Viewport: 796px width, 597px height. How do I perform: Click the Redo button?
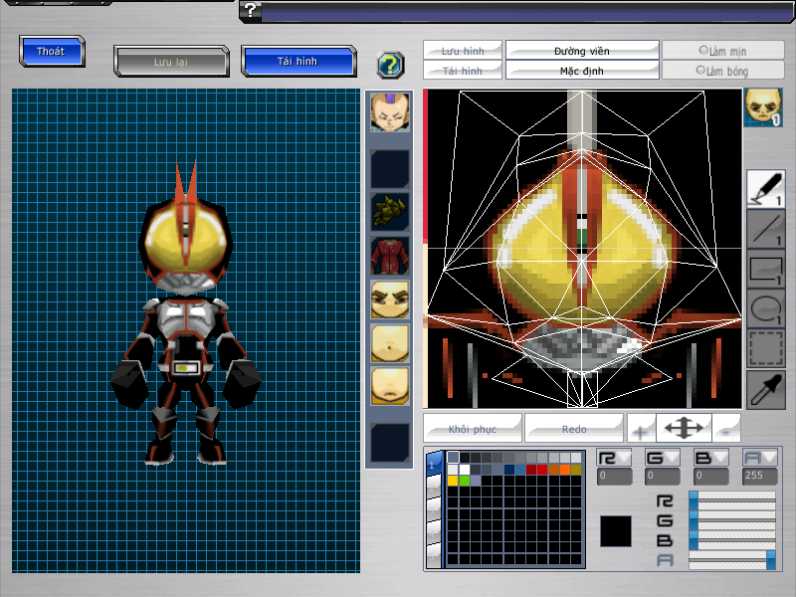574,429
